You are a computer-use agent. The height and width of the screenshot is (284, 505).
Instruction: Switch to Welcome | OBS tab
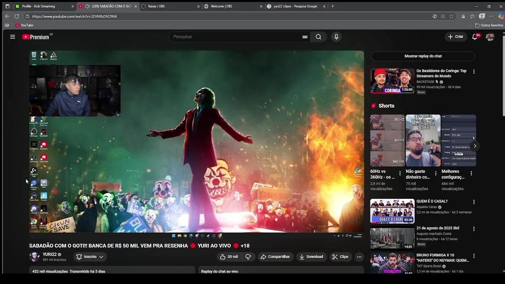[233, 6]
